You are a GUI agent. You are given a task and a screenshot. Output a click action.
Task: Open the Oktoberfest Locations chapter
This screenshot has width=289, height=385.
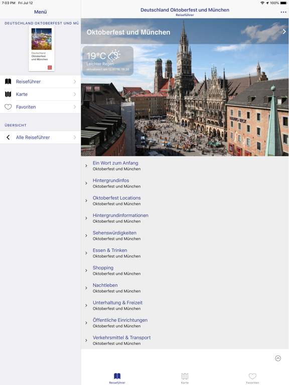[185, 201]
